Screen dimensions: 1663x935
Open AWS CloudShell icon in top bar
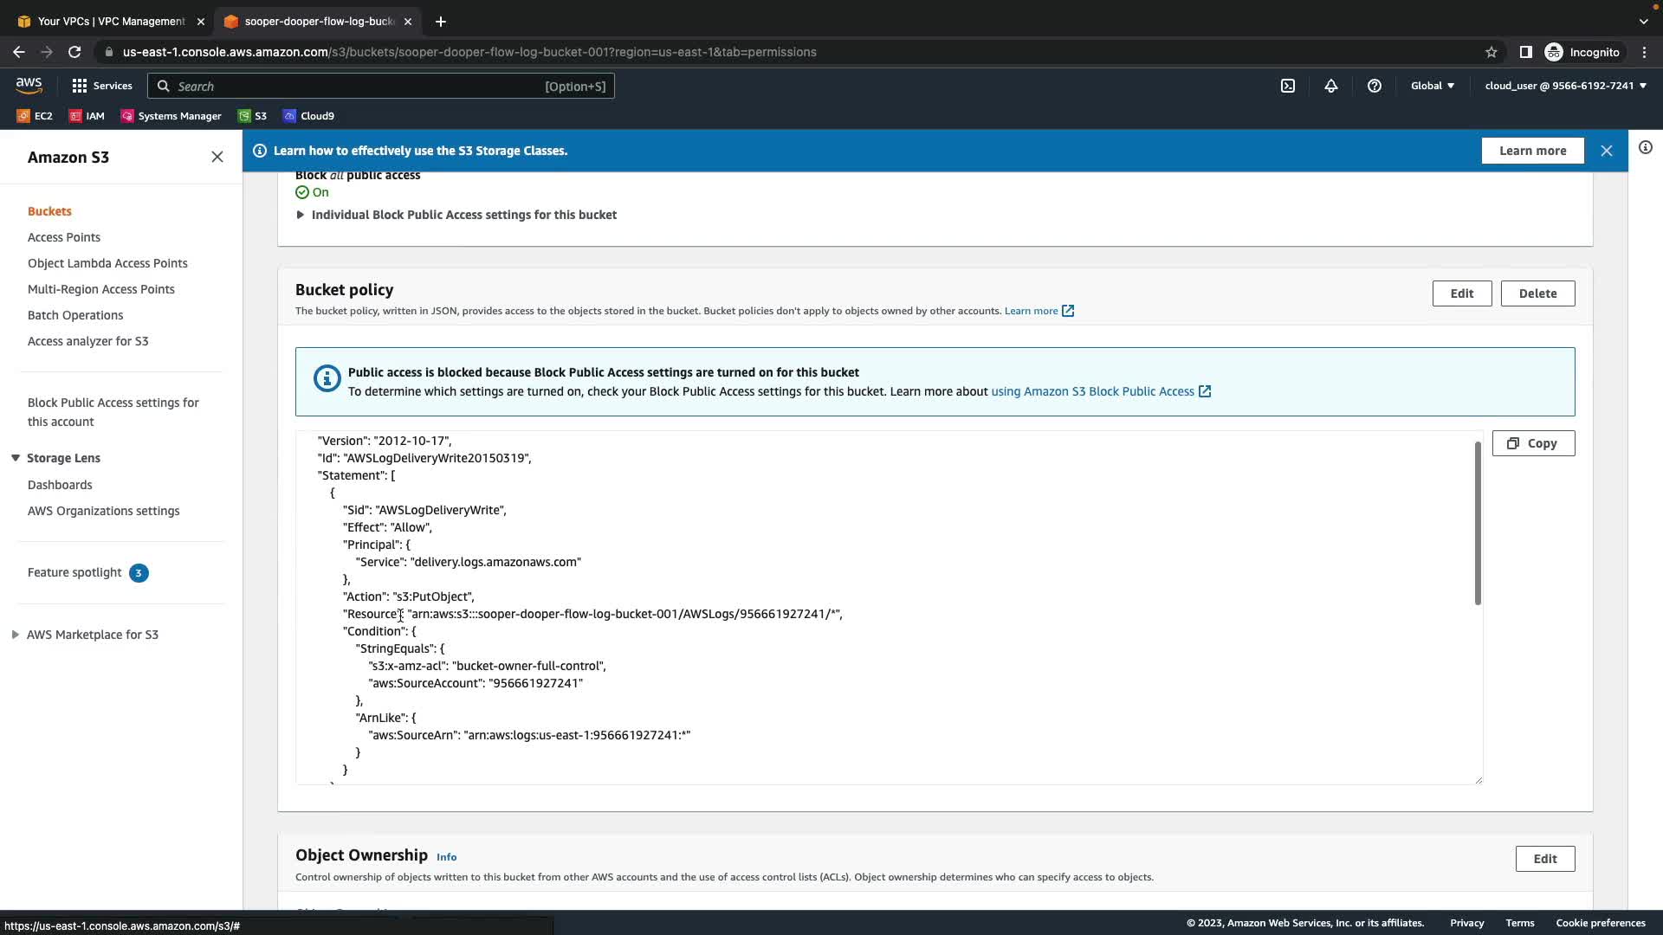coord(1288,86)
